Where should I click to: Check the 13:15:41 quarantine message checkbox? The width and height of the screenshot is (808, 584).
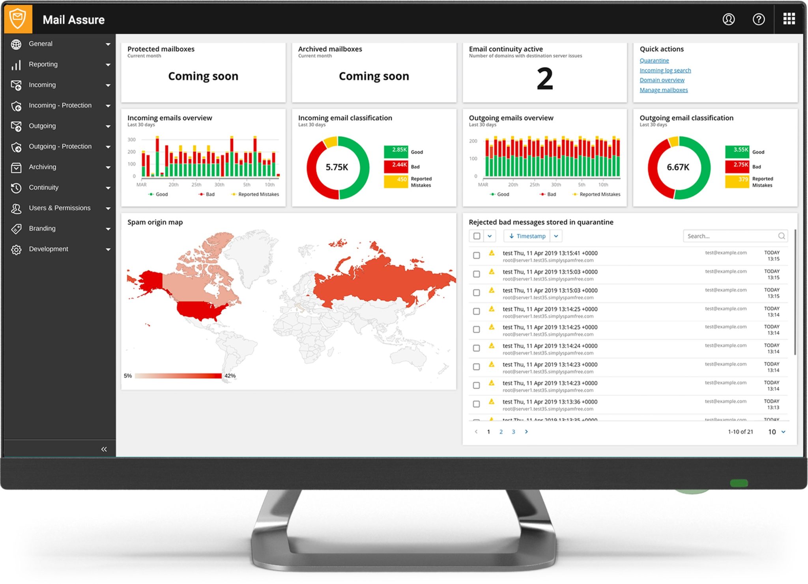pyautogui.click(x=477, y=255)
